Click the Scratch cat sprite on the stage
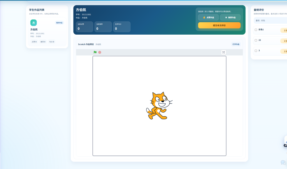The image size is (287, 169). coord(159,106)
